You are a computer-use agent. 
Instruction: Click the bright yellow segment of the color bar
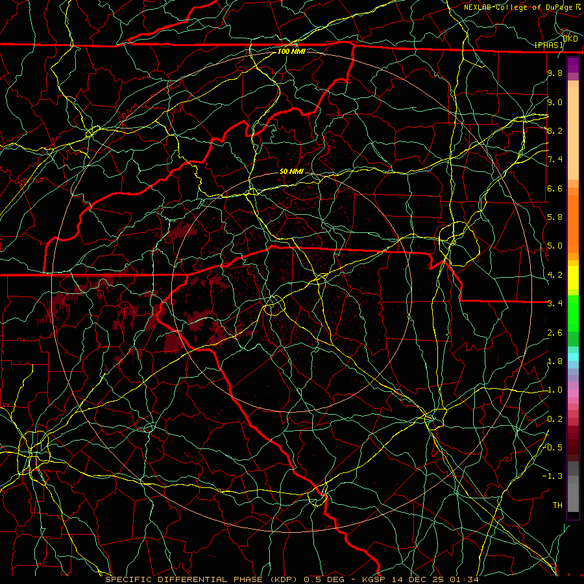[x=573, y=278]
